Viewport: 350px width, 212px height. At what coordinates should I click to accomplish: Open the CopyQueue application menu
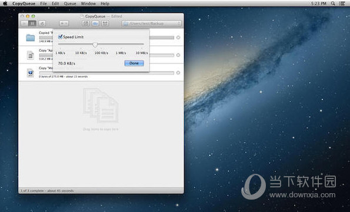pyautogui.click(x=24, y=4)
